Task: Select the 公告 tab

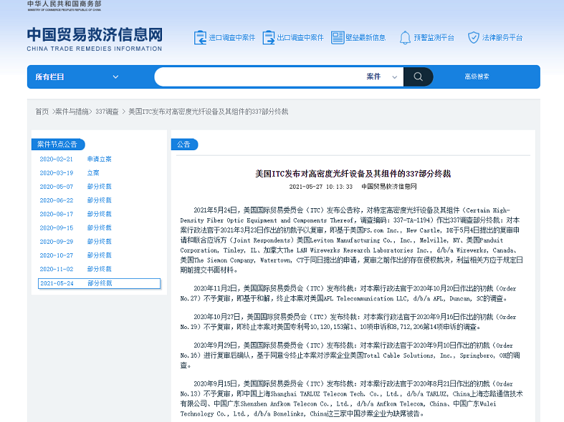Action: [x=184, y=144]
